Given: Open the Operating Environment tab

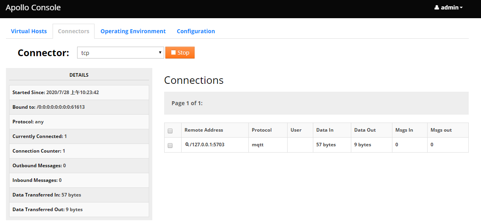Looking at the screenshot, I should coord(133,31).
